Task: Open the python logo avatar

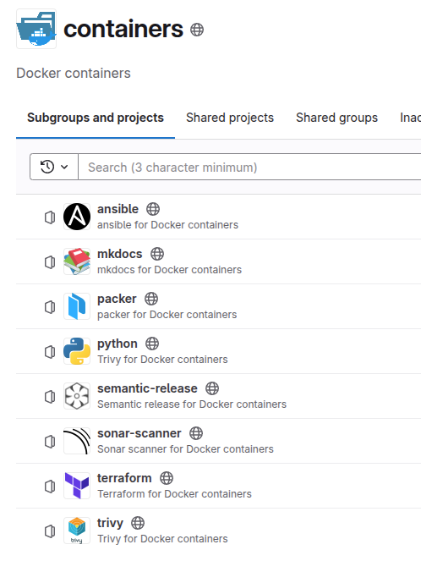Action: [77, 351]
